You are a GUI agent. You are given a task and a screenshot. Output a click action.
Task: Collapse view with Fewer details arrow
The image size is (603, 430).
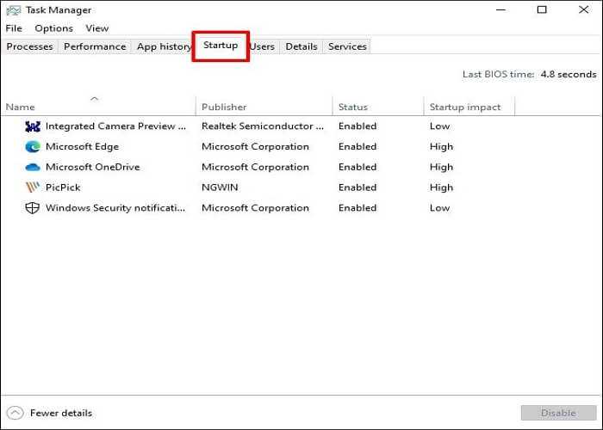pos(15,413)
